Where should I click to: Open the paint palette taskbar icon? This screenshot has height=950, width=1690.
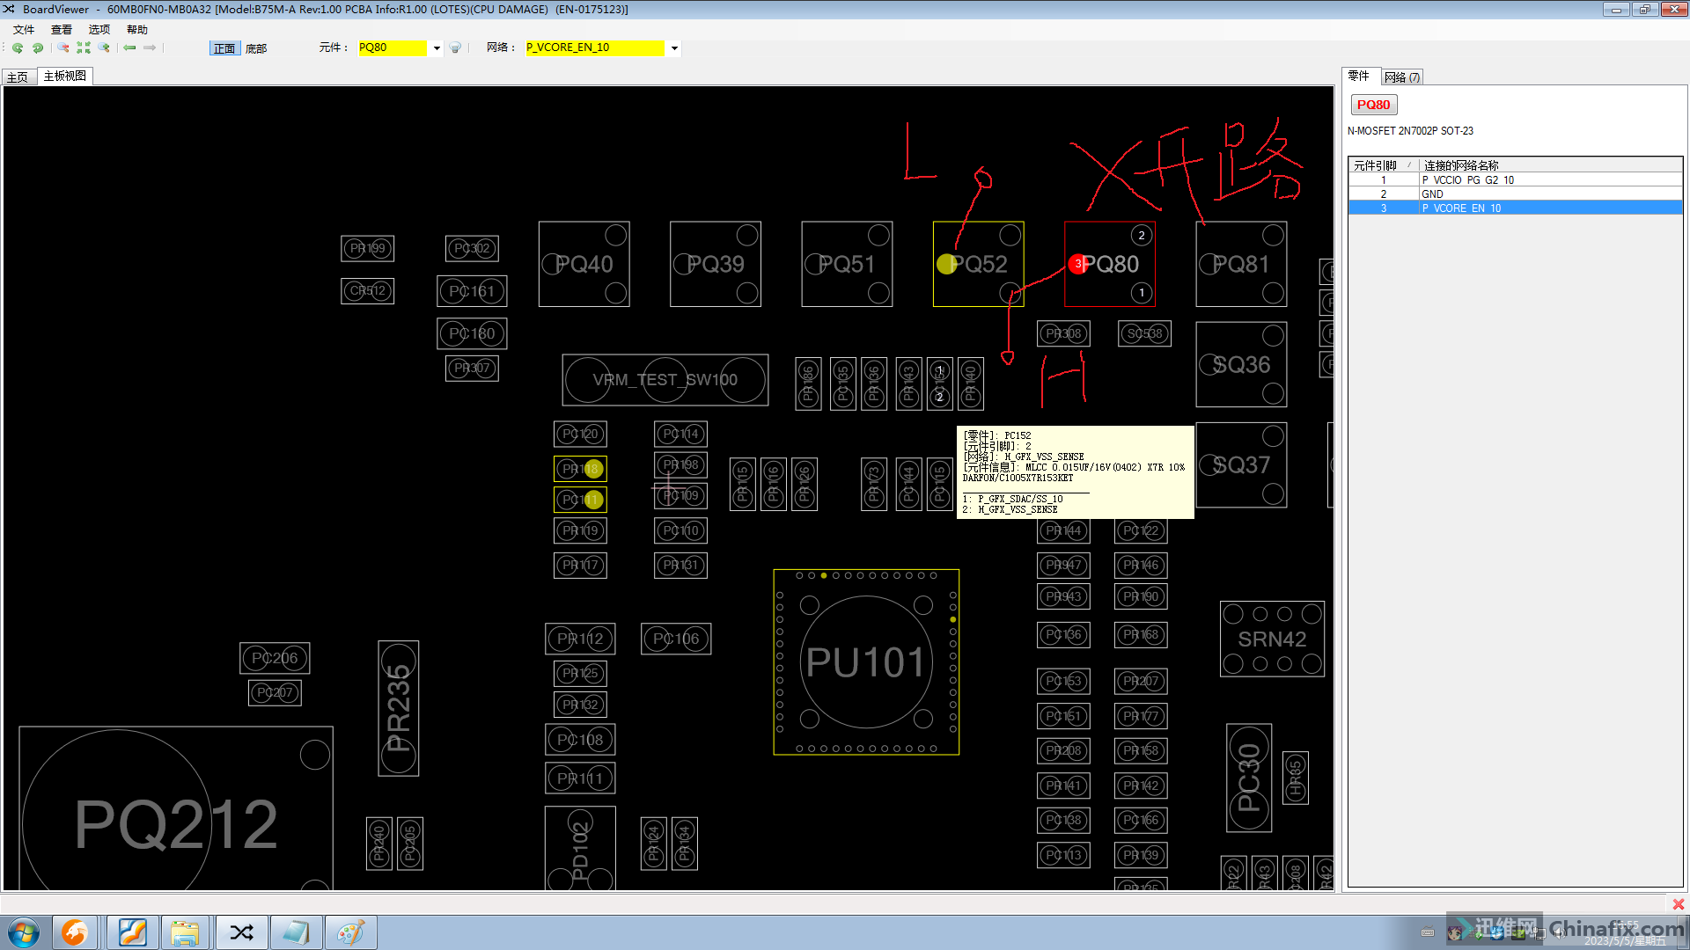pyautogui.click(x=350, y=932)
